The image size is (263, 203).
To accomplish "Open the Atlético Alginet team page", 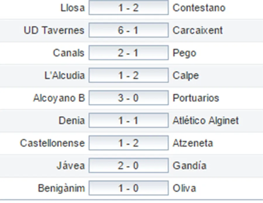I will pyautogui.click(x=206, y=120).
